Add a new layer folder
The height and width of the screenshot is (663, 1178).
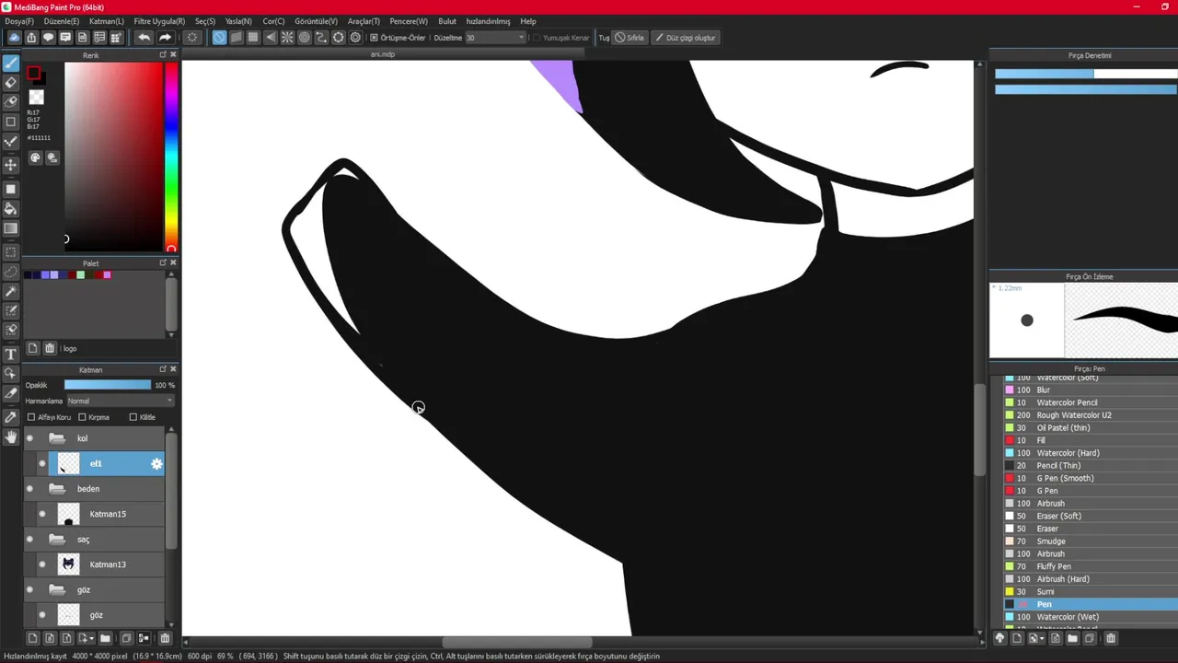105,638
